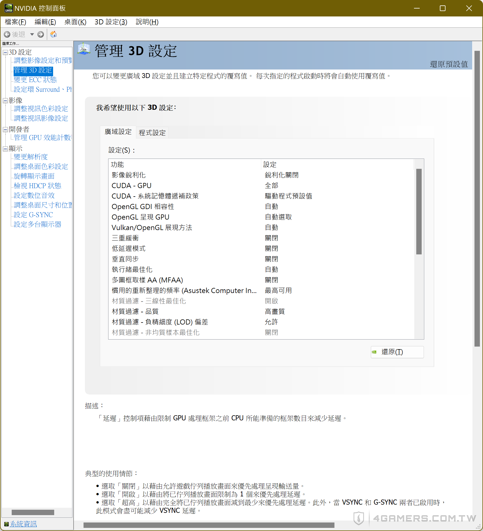483x531 pixels.
Task: Open 變更 ECC 狀態 tree item
Action: tap(35, 80)
